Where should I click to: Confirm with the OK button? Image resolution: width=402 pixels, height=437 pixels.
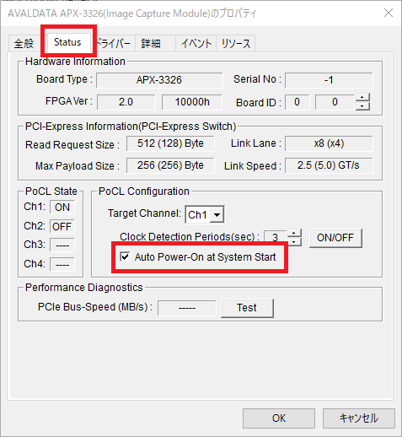[279, 418]
